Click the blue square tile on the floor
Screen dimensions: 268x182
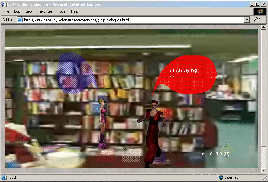point(160,156)
